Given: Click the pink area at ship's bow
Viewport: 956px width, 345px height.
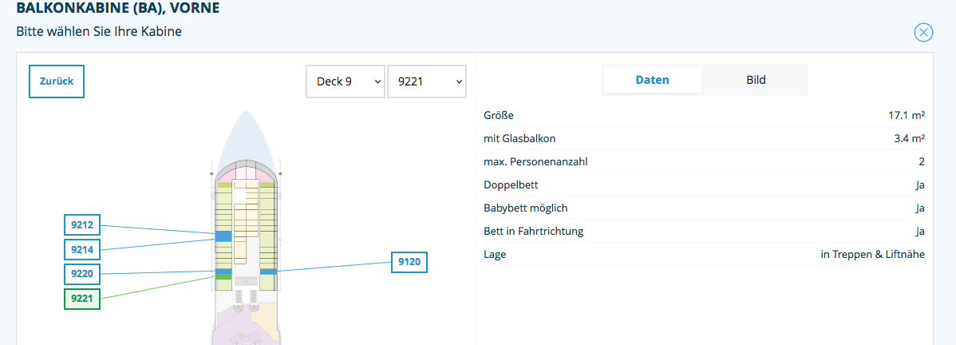Looking at the screenshot, I should pyautogui.click(x=244, y=173).
